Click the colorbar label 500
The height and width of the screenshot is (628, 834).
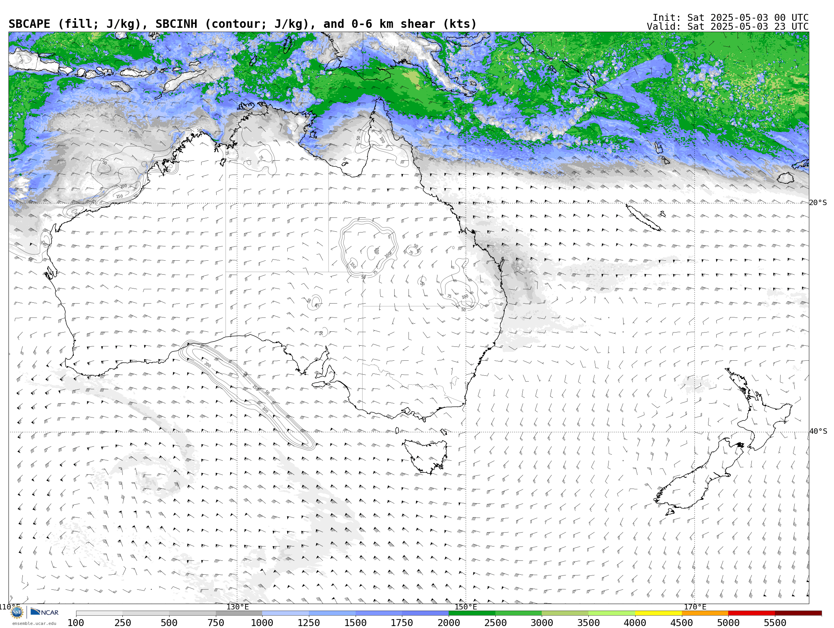coord(169,623)
